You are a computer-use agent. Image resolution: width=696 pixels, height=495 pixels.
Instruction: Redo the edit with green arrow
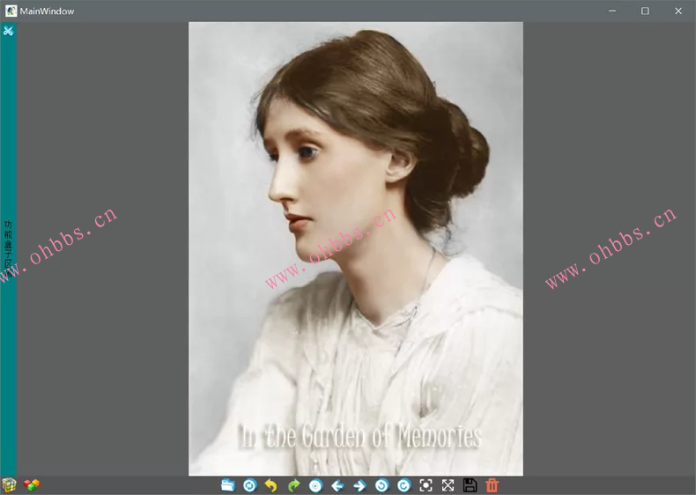293,485
